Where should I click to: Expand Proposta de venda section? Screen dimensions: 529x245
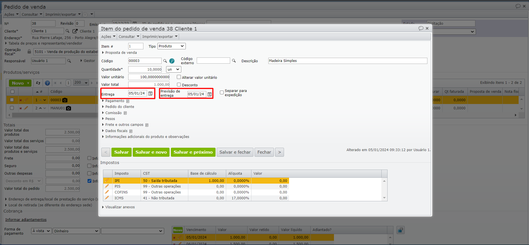tap(119, 53)
